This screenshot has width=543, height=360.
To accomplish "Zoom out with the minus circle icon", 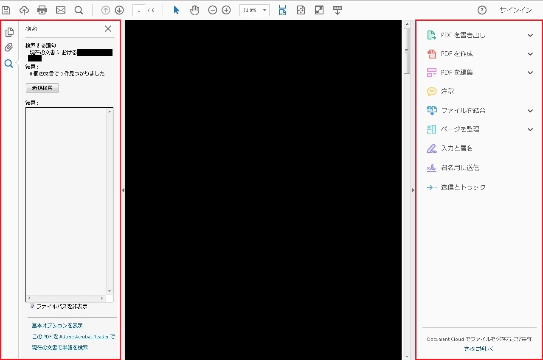I will (213, 10).
